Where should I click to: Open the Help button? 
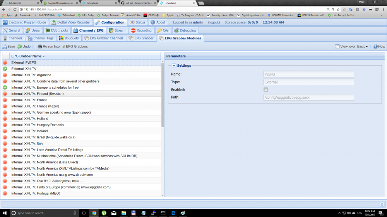379,47
